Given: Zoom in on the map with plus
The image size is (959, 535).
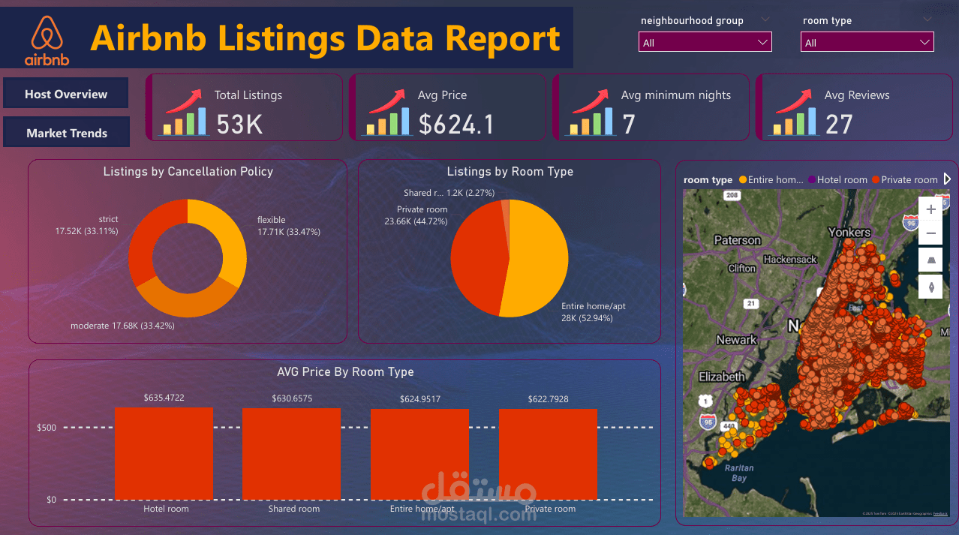Looking at the screenshot, I should (931, 209).
